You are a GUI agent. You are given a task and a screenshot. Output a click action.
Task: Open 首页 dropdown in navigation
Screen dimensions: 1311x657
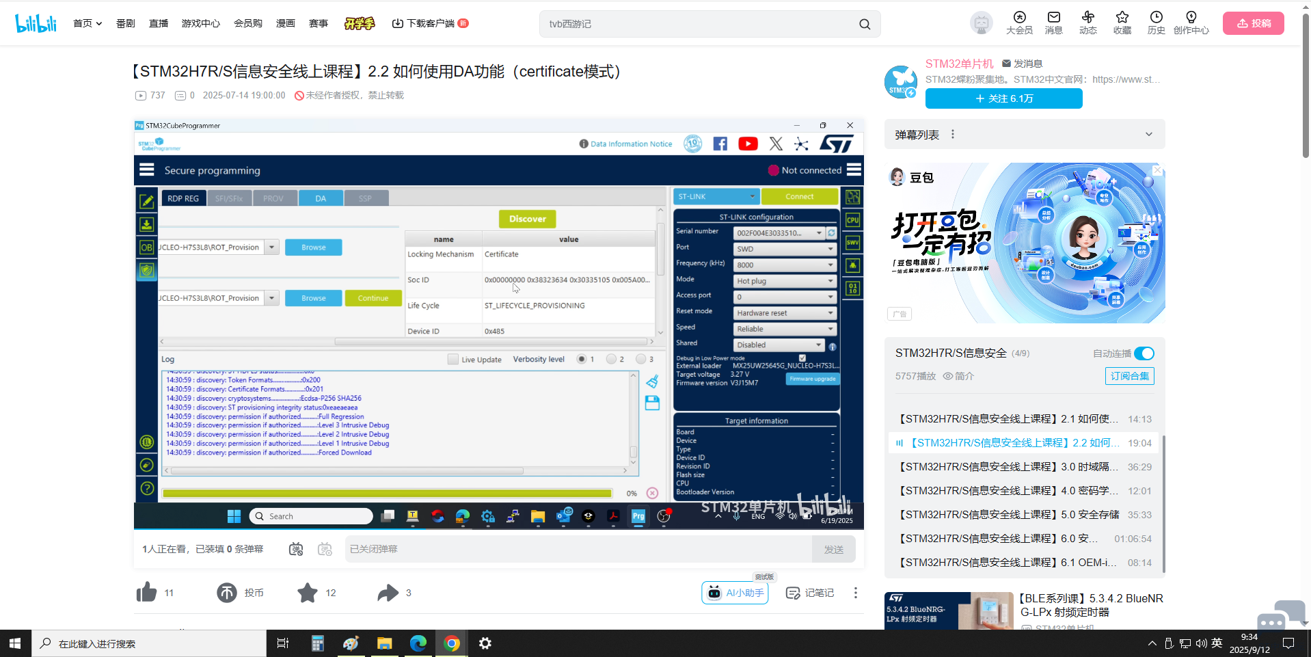click(87, 23)
